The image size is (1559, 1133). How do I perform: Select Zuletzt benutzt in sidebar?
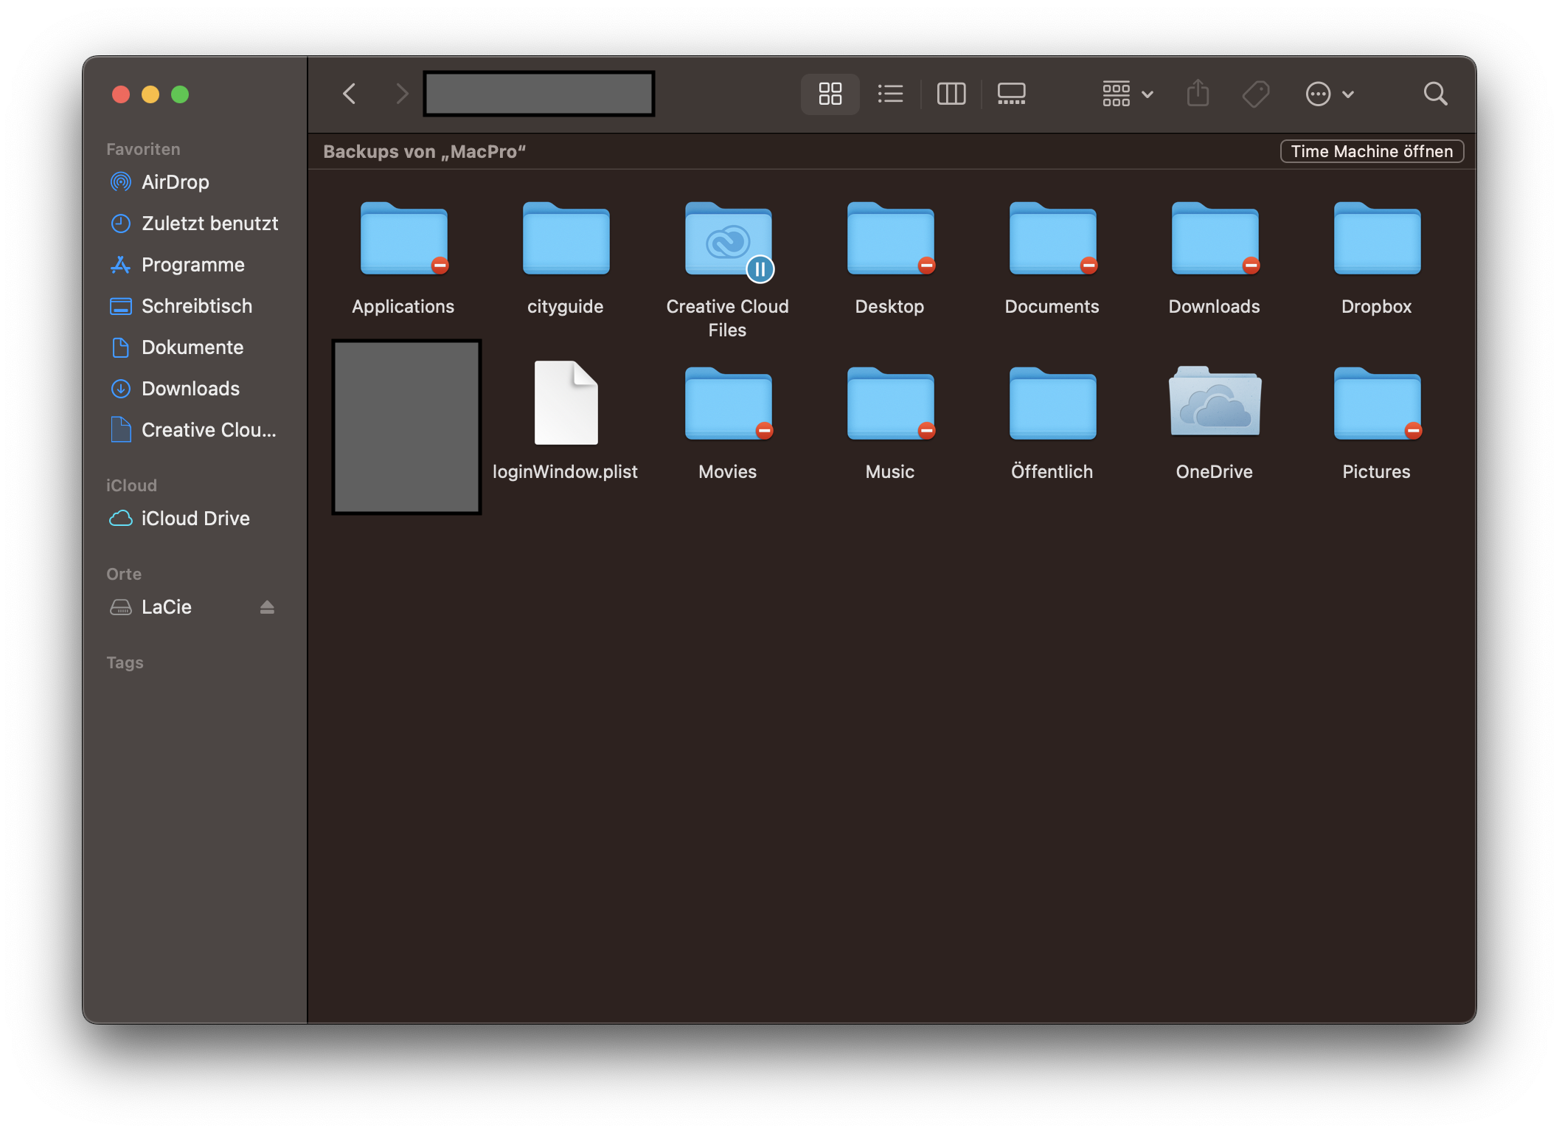pos(209,224)
